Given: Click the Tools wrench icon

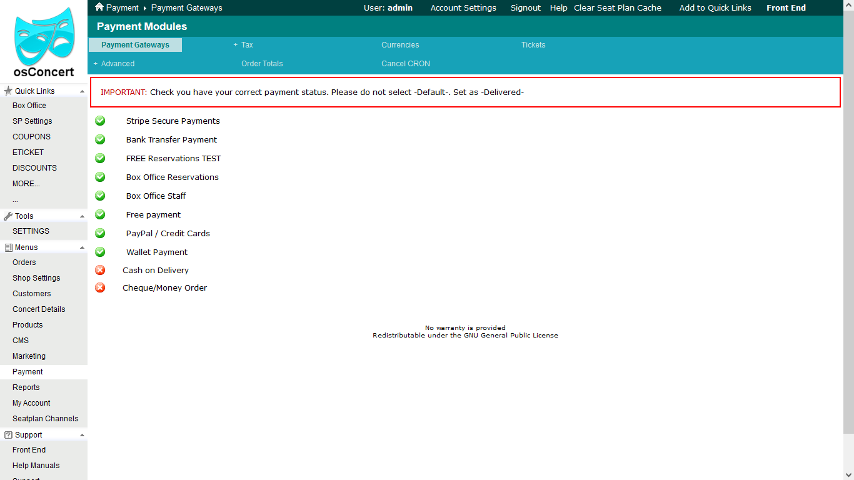Looking at the screenshot, I should point(8,216).
